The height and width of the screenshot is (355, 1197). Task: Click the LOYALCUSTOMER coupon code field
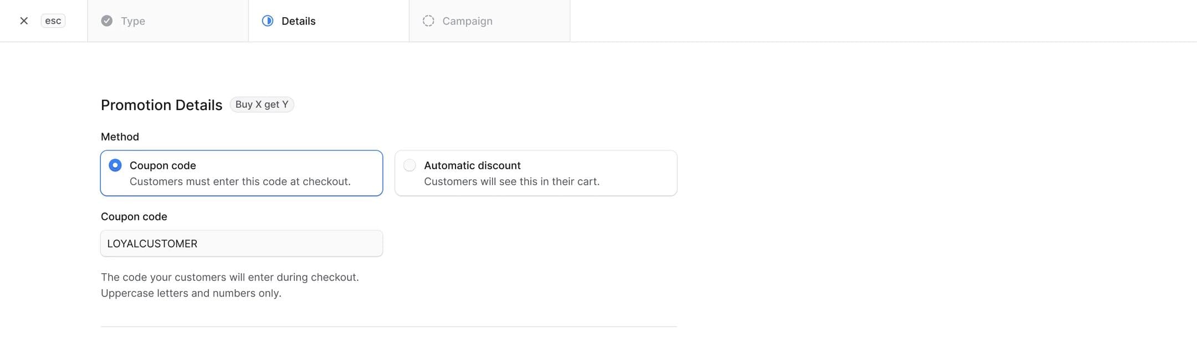click(x=242, y=243)
